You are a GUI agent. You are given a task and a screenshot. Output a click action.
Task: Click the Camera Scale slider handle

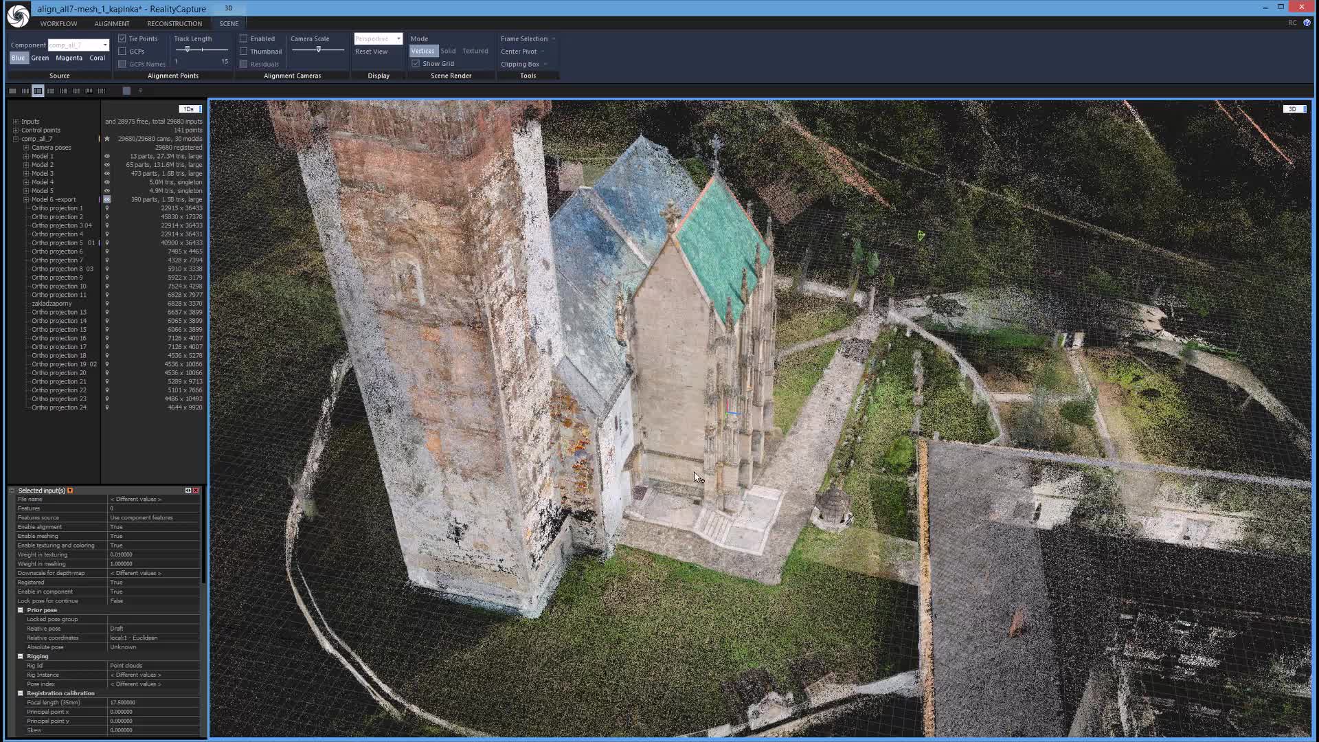coord(318,49)
